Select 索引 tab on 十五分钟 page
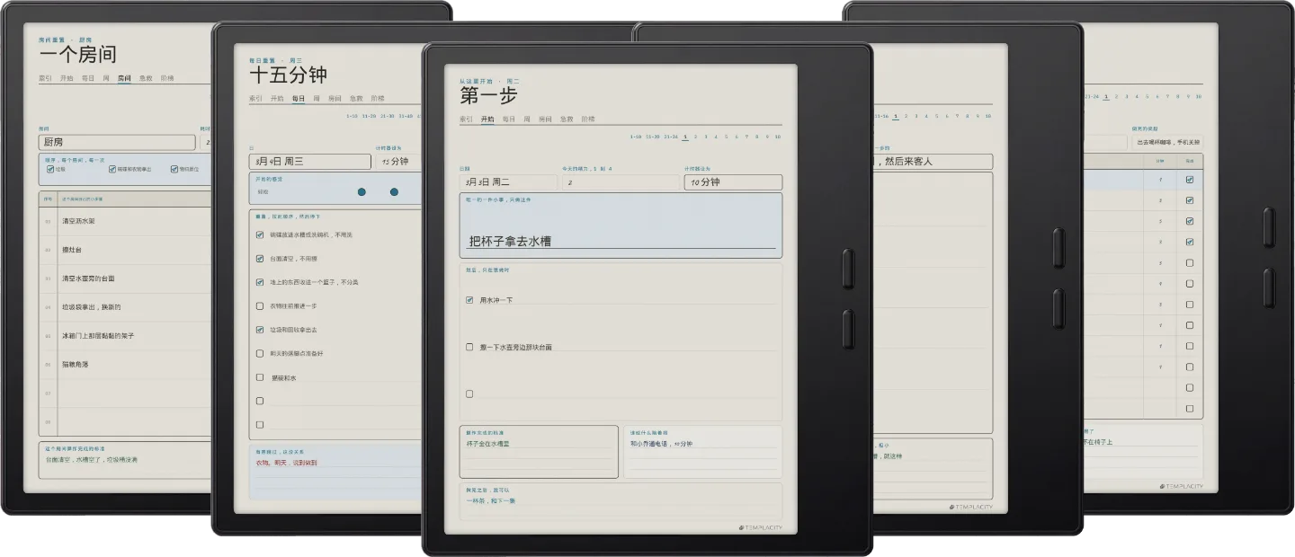Screen dimensions: 1295x557 pos(255,98)
